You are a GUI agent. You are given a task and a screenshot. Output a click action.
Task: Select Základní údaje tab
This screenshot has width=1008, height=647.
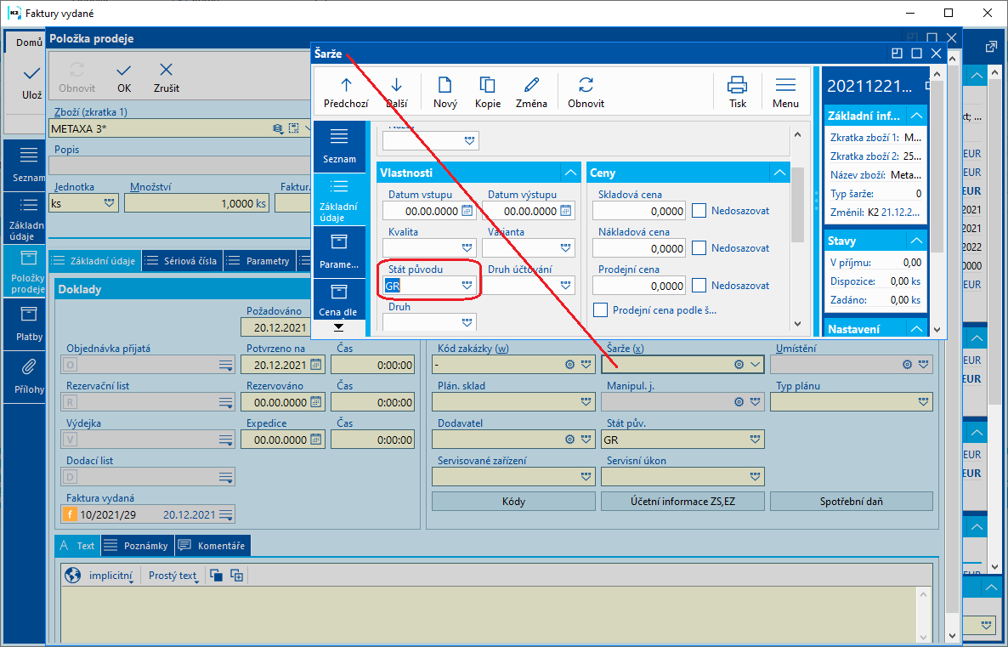click(x=94, y=261)
